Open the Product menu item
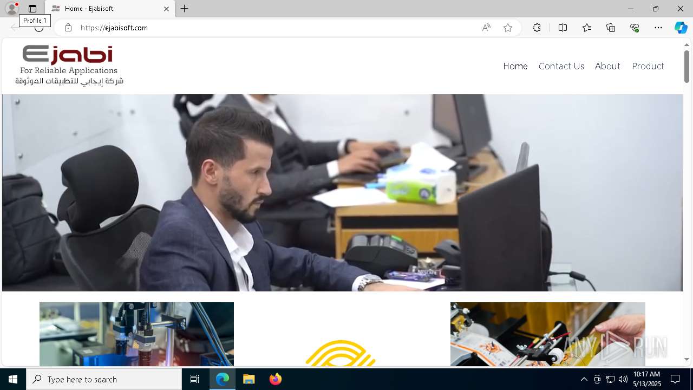 pos(648,66)
